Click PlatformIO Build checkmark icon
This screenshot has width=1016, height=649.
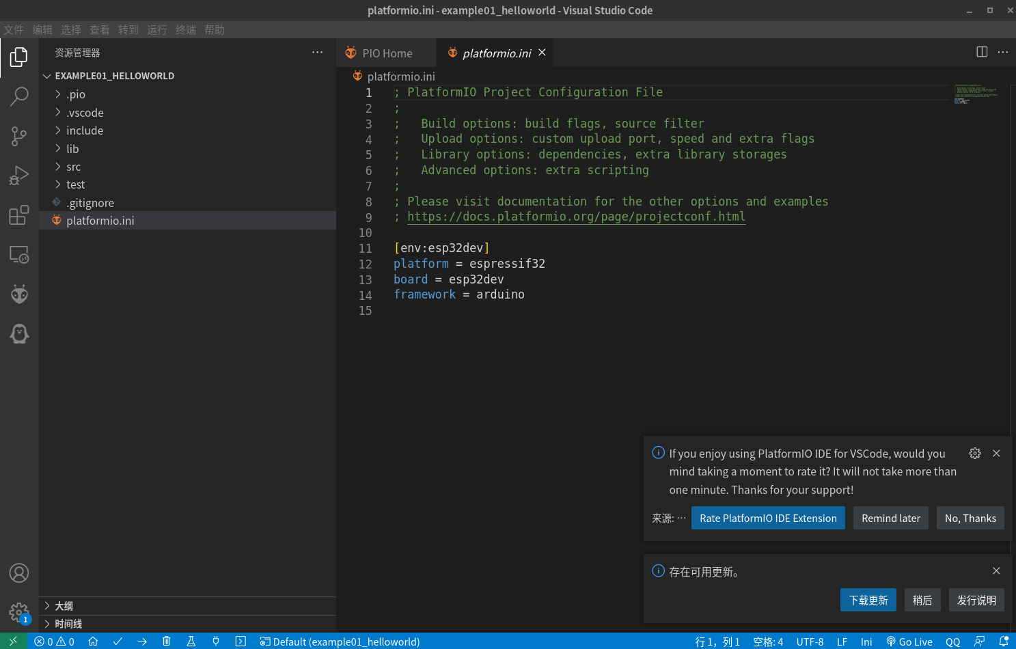pos(118,641)
